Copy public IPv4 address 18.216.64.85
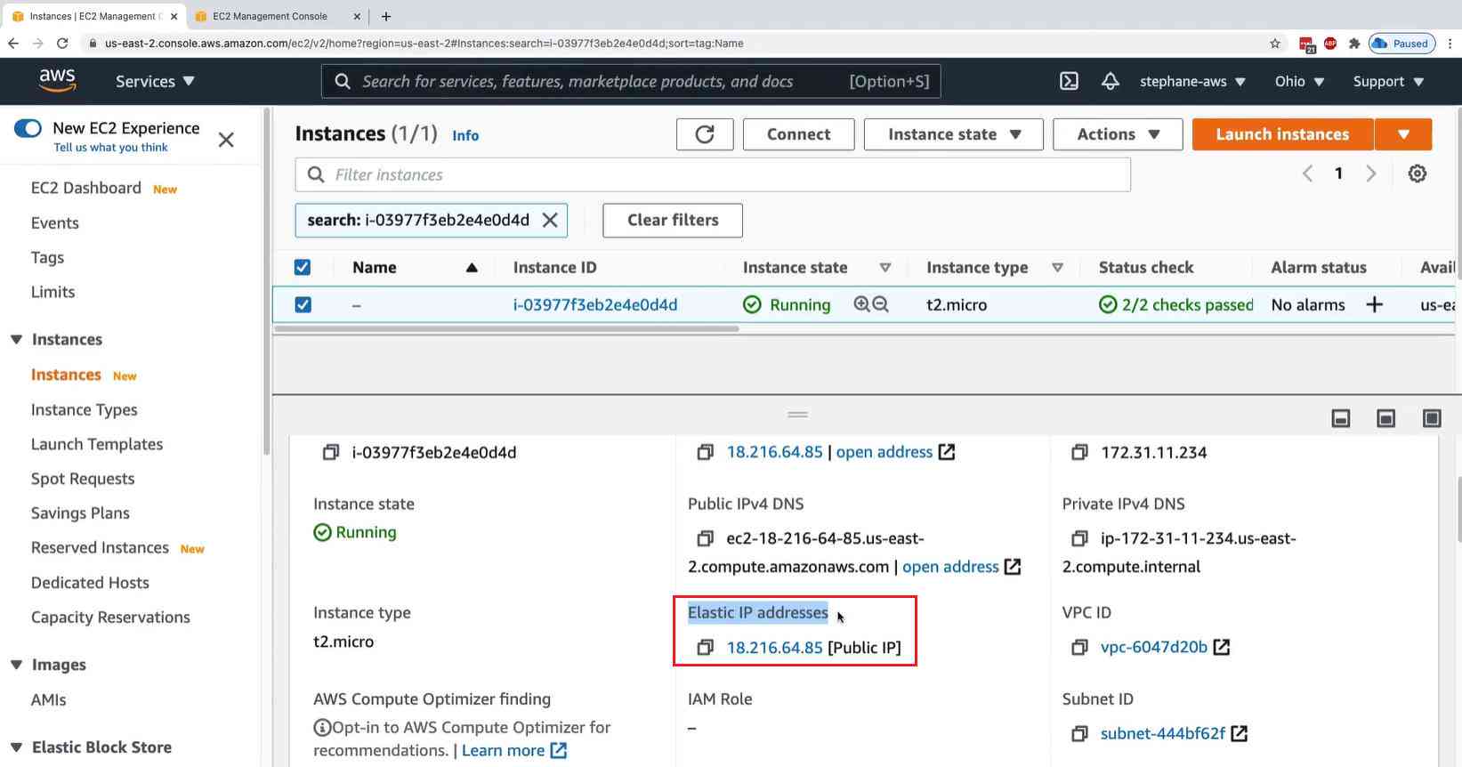This screenshot has height=767, width=1462. click(x=706, y=452)
